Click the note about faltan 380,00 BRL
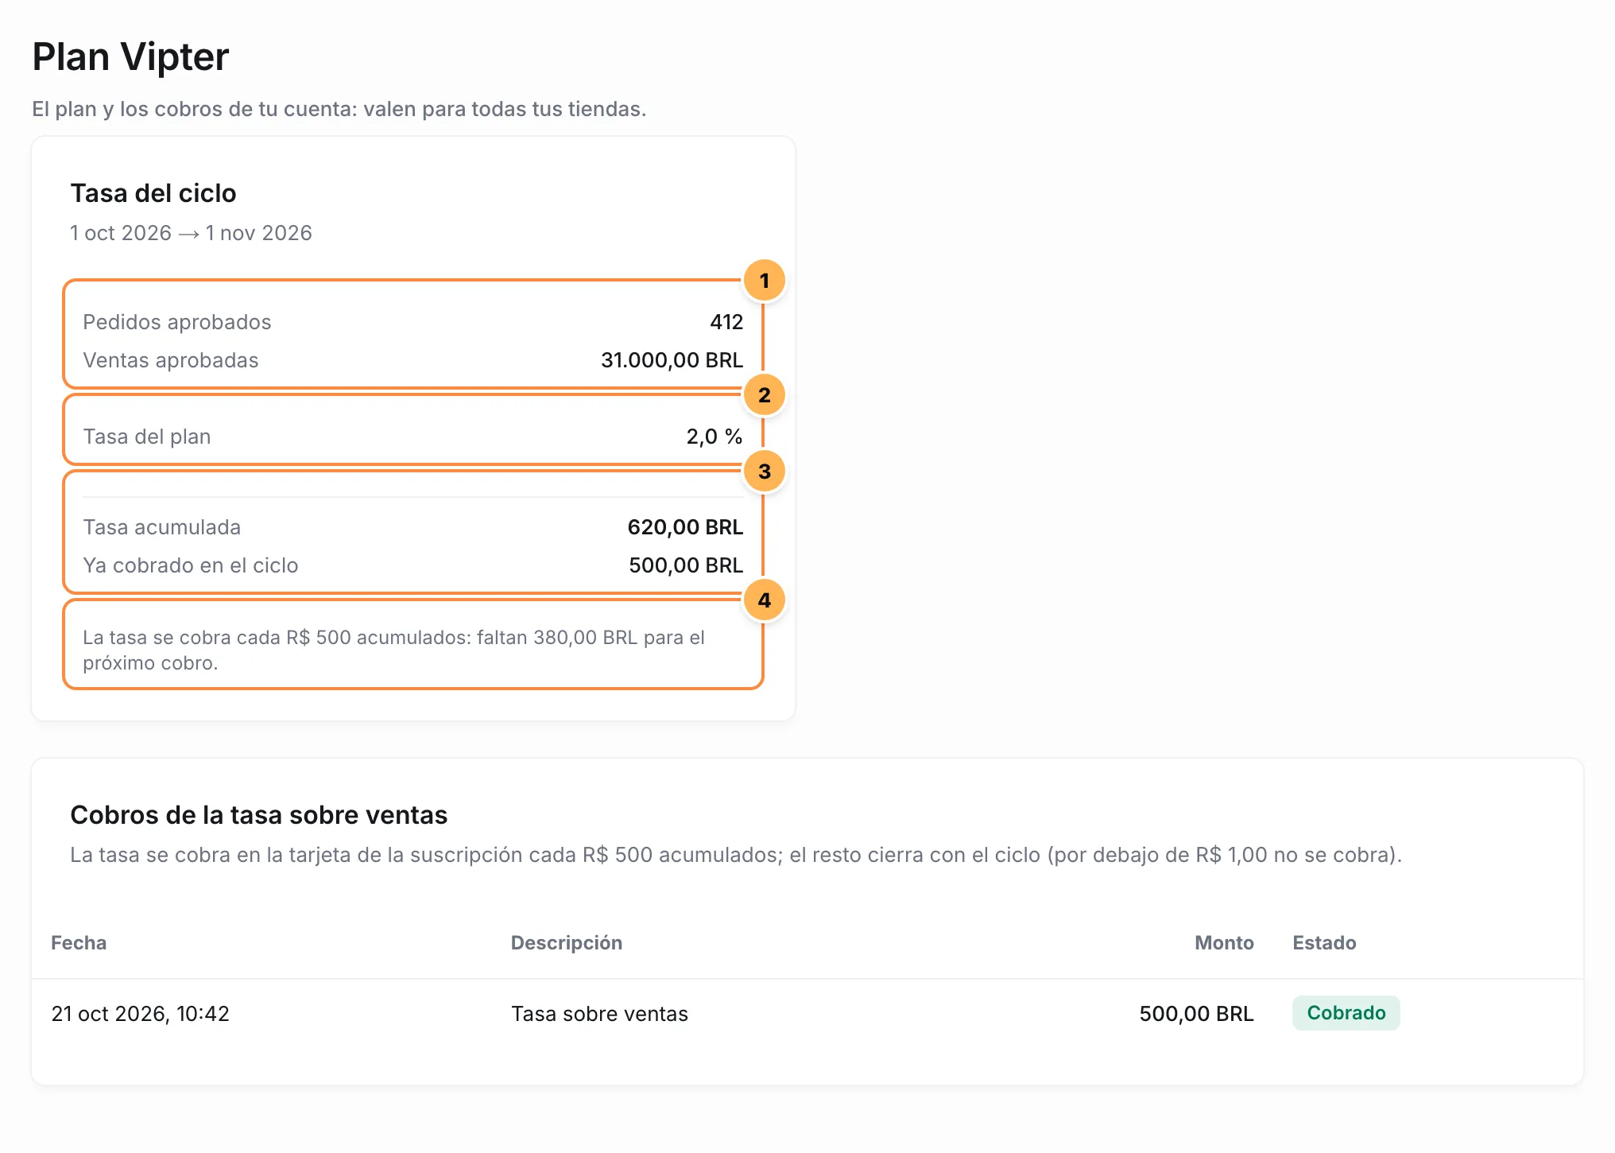Image resolution: width=1615 pixels, height=1153 pixels. pyautogui.click(x=394, y=650)
